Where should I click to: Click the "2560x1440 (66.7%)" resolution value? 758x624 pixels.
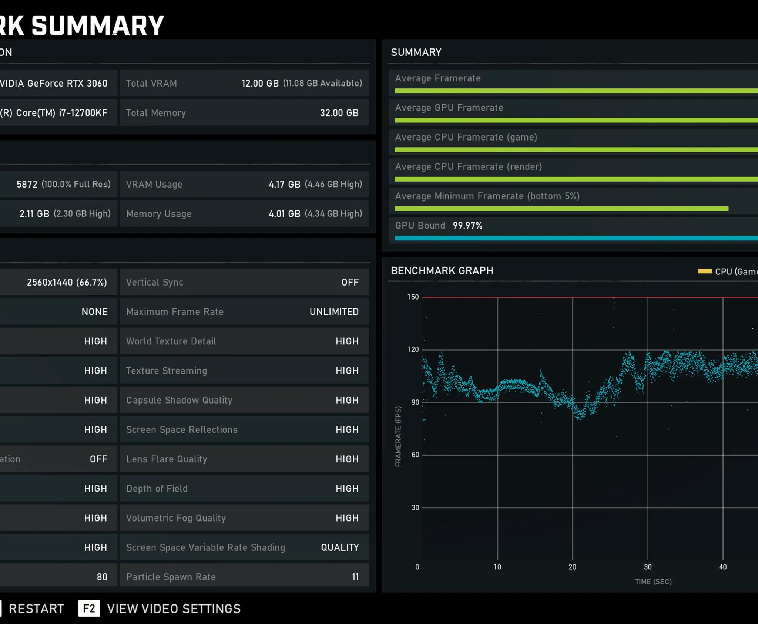point(67,283)
